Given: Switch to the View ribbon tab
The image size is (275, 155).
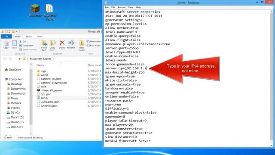Looking at the screenshot, I should [x=40, y=37].
